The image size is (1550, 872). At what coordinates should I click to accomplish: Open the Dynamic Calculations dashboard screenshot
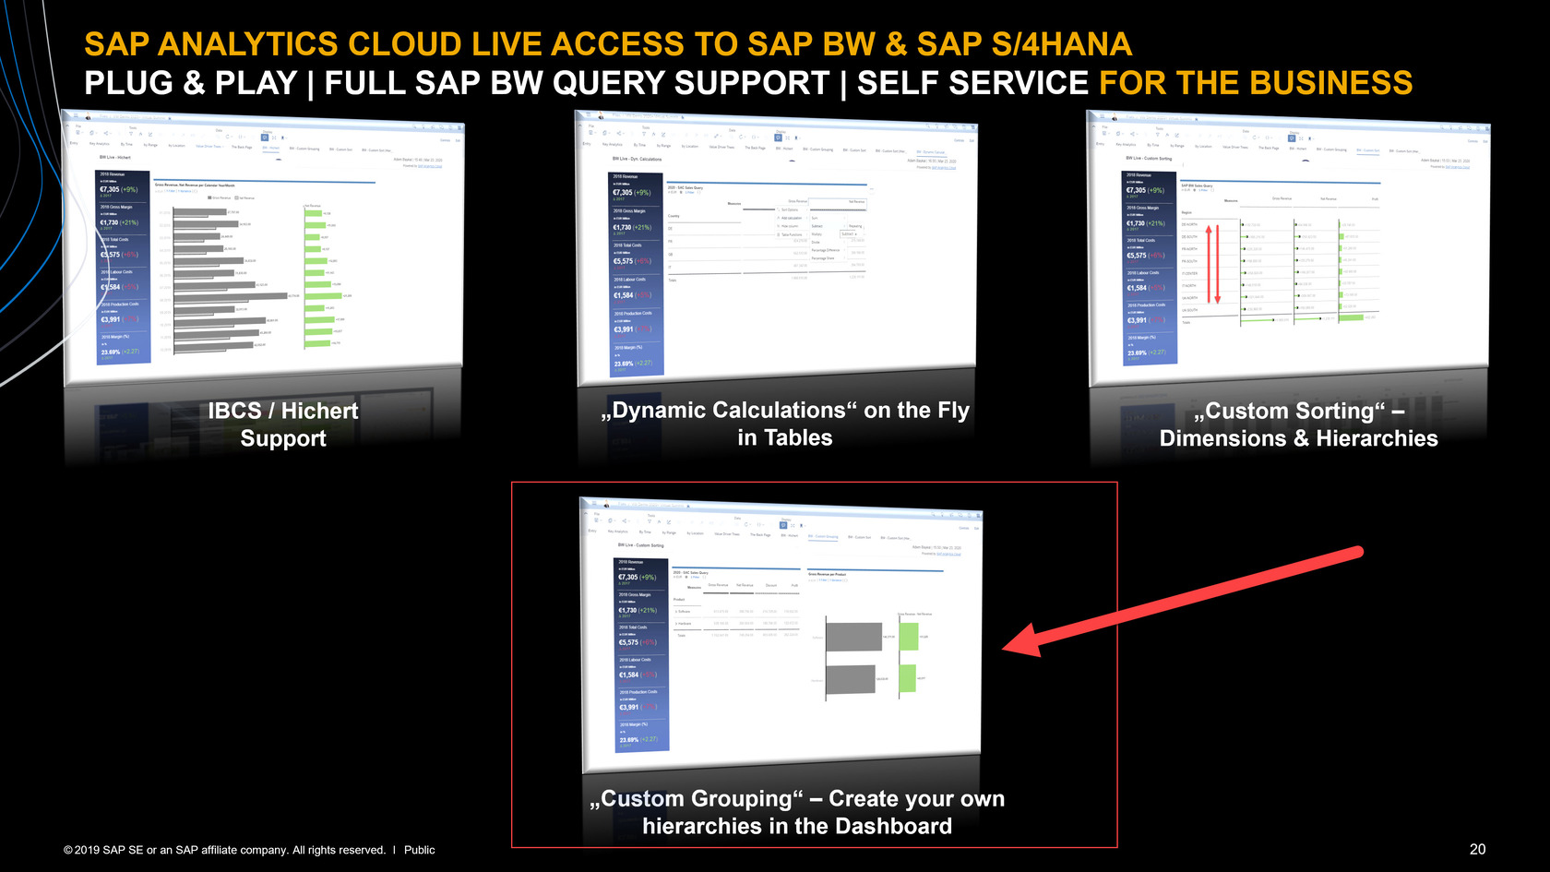[x=776, y=247]
